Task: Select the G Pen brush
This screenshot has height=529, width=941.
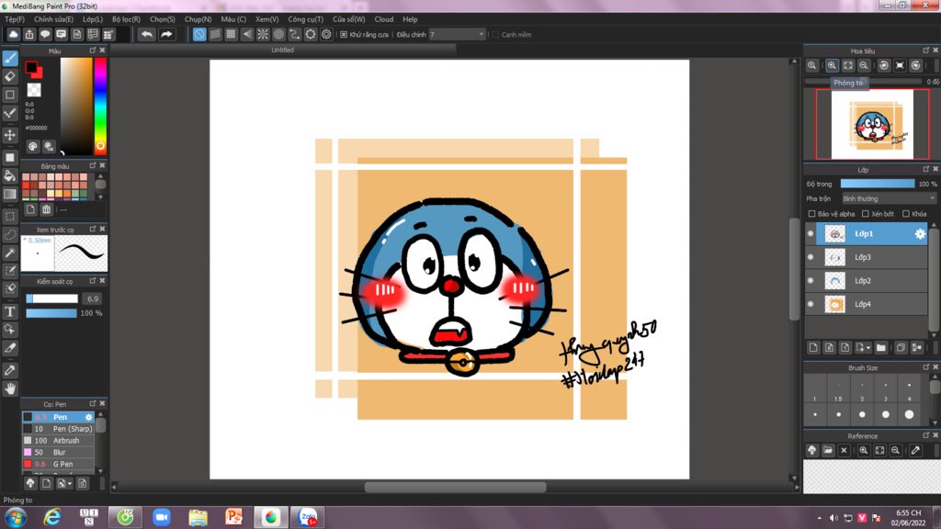Action: click(58, 464)
